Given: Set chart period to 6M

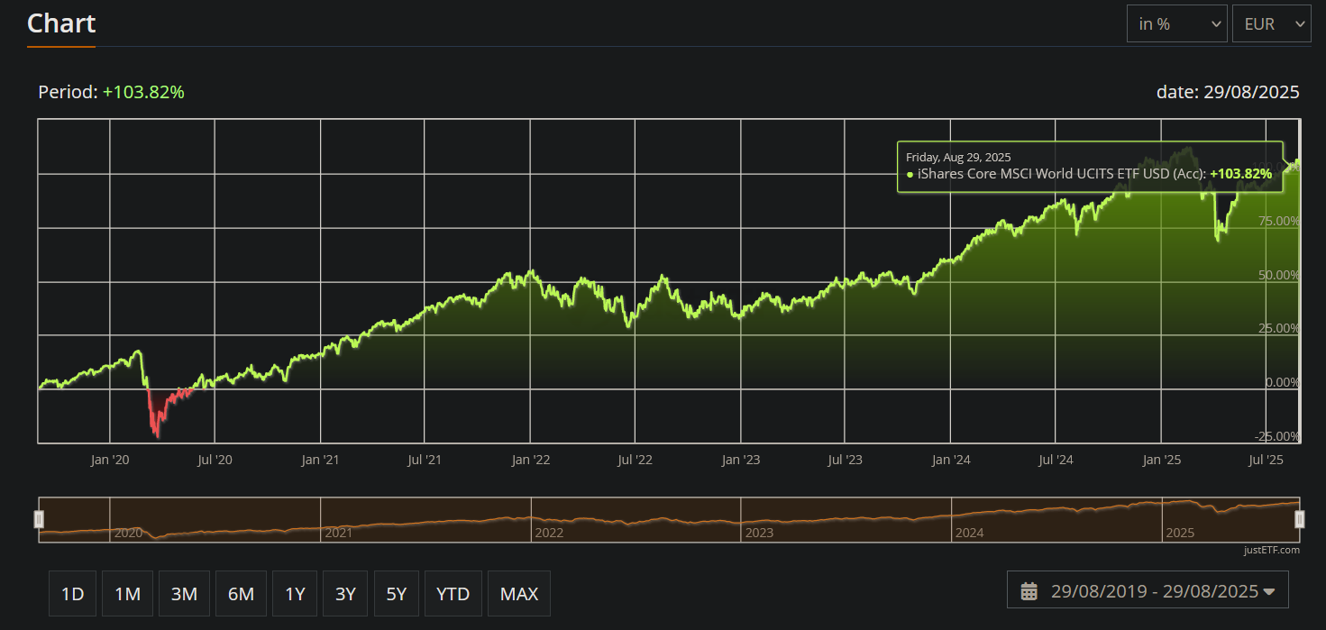Looking at the screenshot, I should [x=241, y=594].
